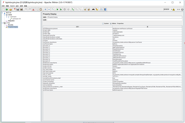
Task: Click value cell 127.0.0.1
Action: click(x=147, y=77)
